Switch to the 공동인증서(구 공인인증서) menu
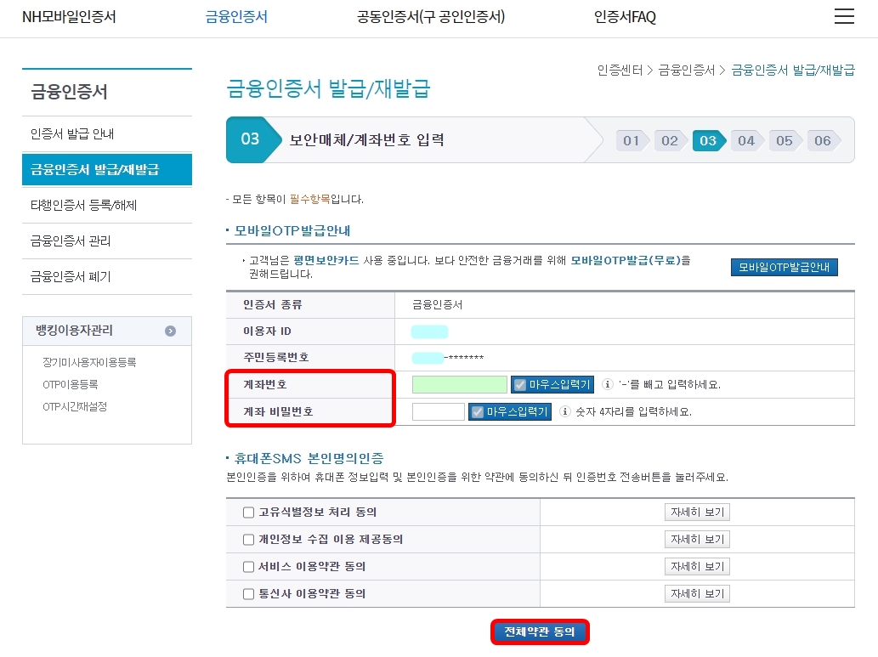Image resolution: width=878 pixels, height=657 pixels. coord(431,15)
